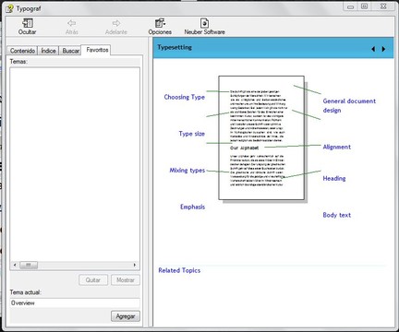Click the Adelante forward arrow icon
Screen dimensions: 399x332
(116, 23)
